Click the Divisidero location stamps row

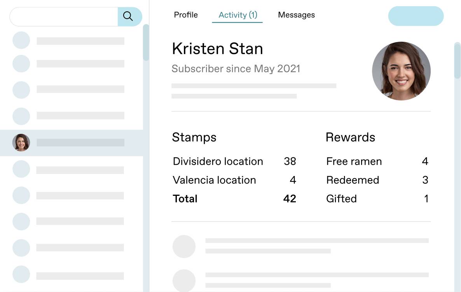point(234,161)
